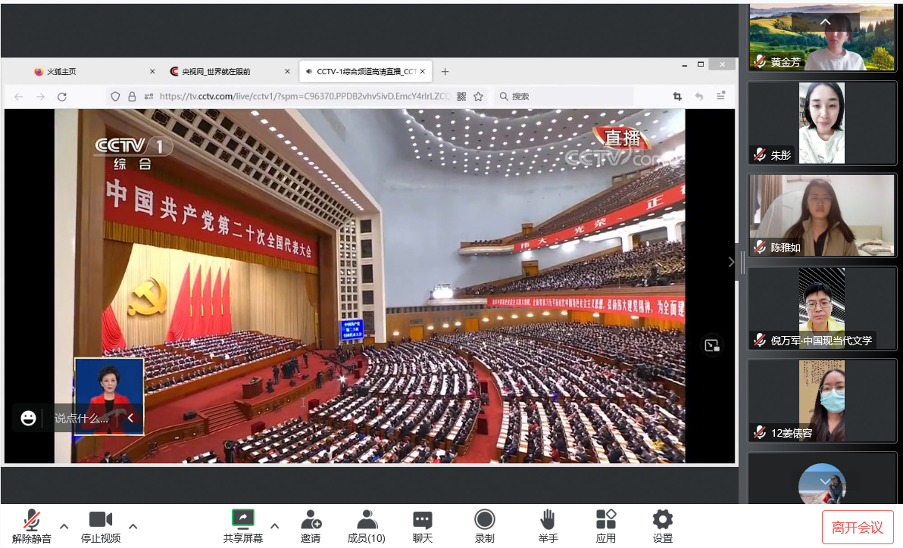
Task: Toggle the floating video window icon
Action: tap(712, 345)
